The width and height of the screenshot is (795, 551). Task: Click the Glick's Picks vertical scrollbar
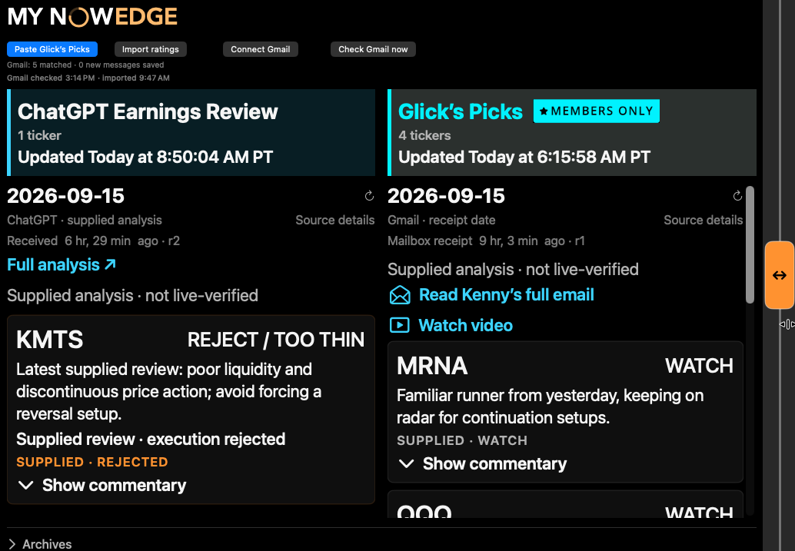[750, 245]
